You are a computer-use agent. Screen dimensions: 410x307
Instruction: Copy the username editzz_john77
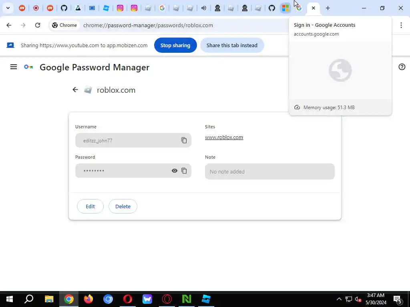(184, 140)
